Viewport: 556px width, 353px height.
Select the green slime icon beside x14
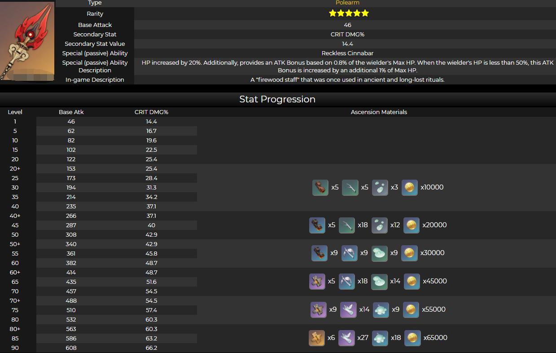[379, 281]
